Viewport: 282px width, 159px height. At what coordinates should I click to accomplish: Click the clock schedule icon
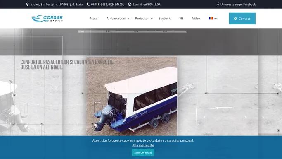click(x=130, y=4)
